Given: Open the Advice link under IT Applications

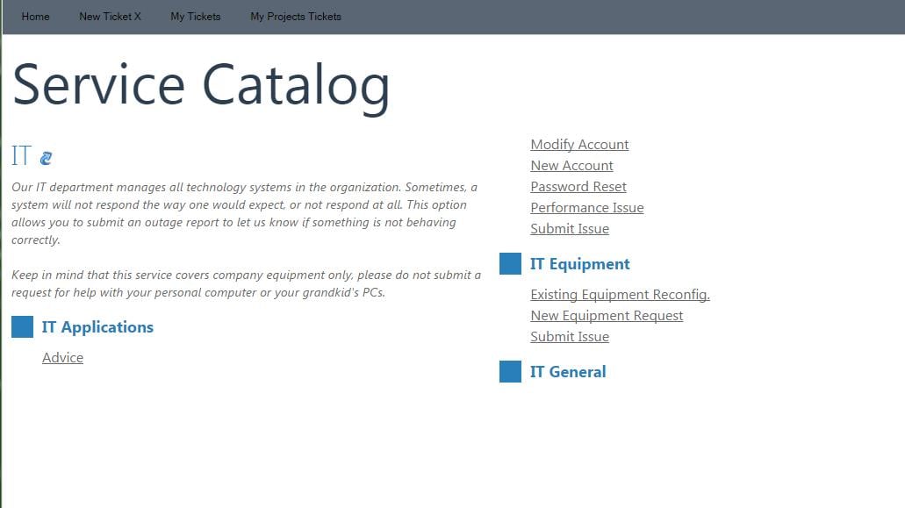Looking at the screenshot, I should 62,357.
